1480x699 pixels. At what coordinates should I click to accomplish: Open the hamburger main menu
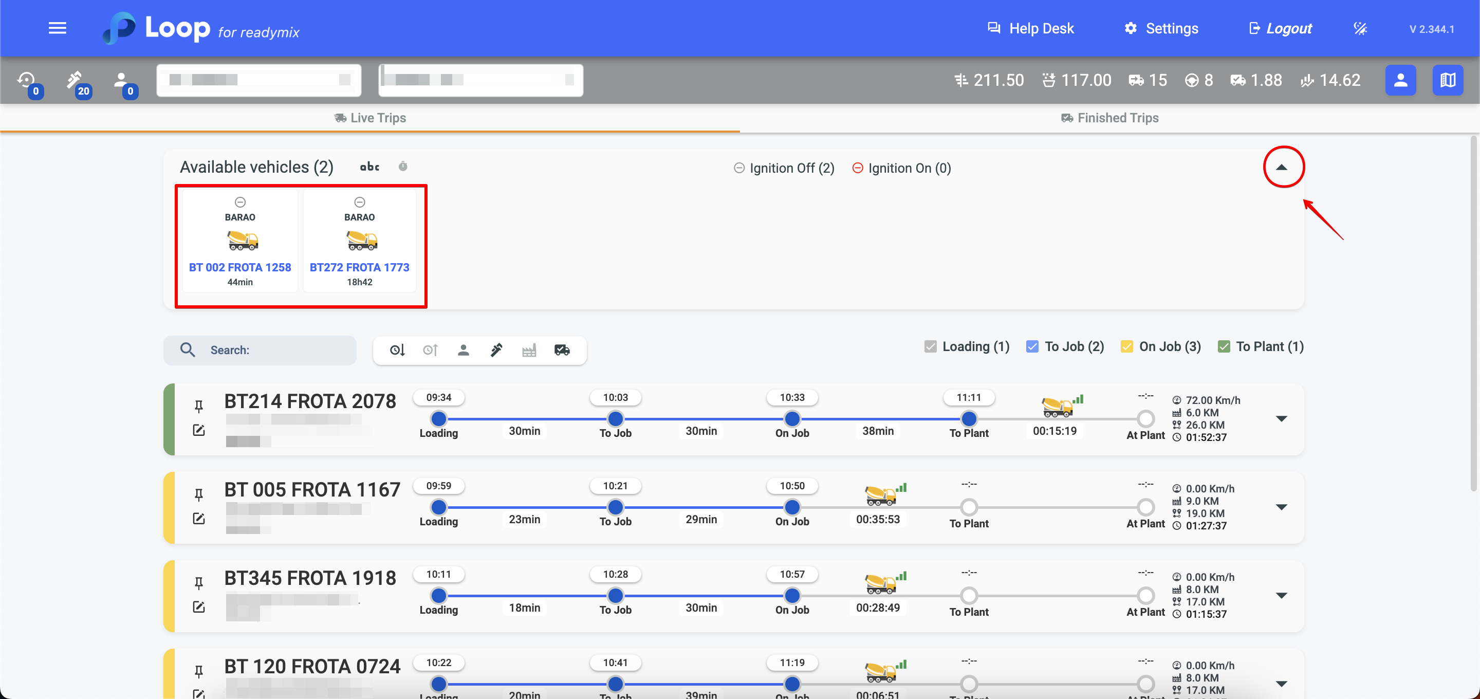[x=57, y=28]
